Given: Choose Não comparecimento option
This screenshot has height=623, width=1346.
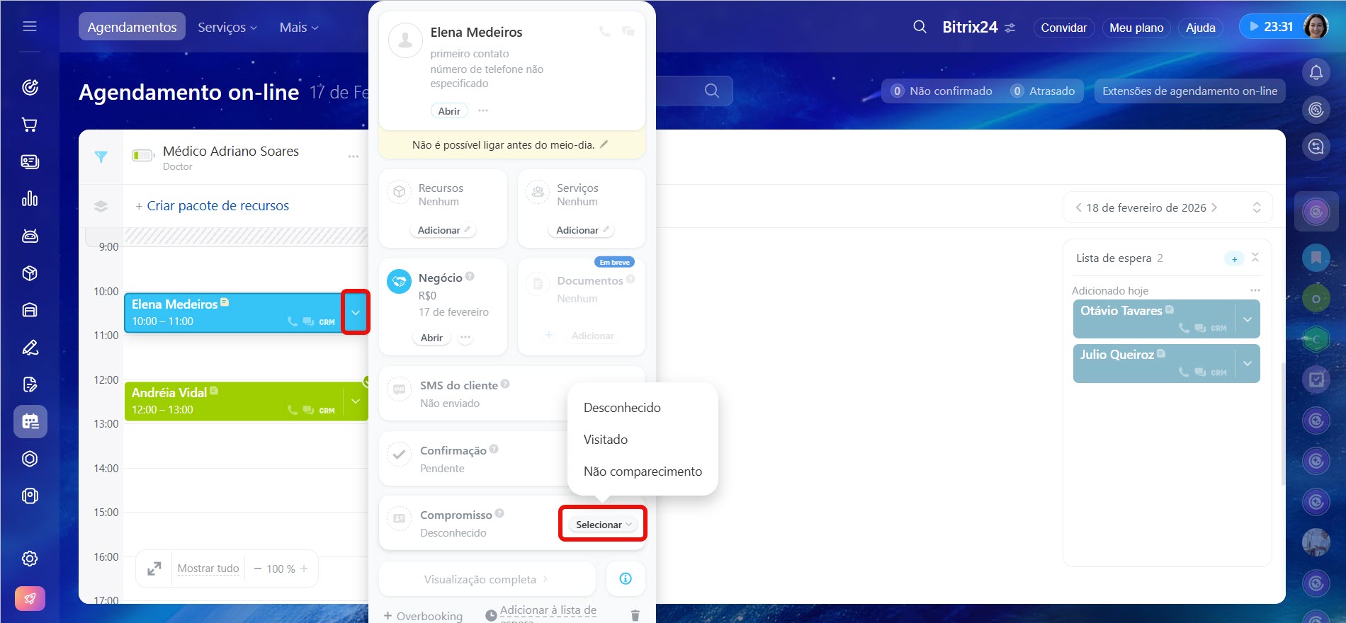Looking at the screenshot, I should click(643, 471).
